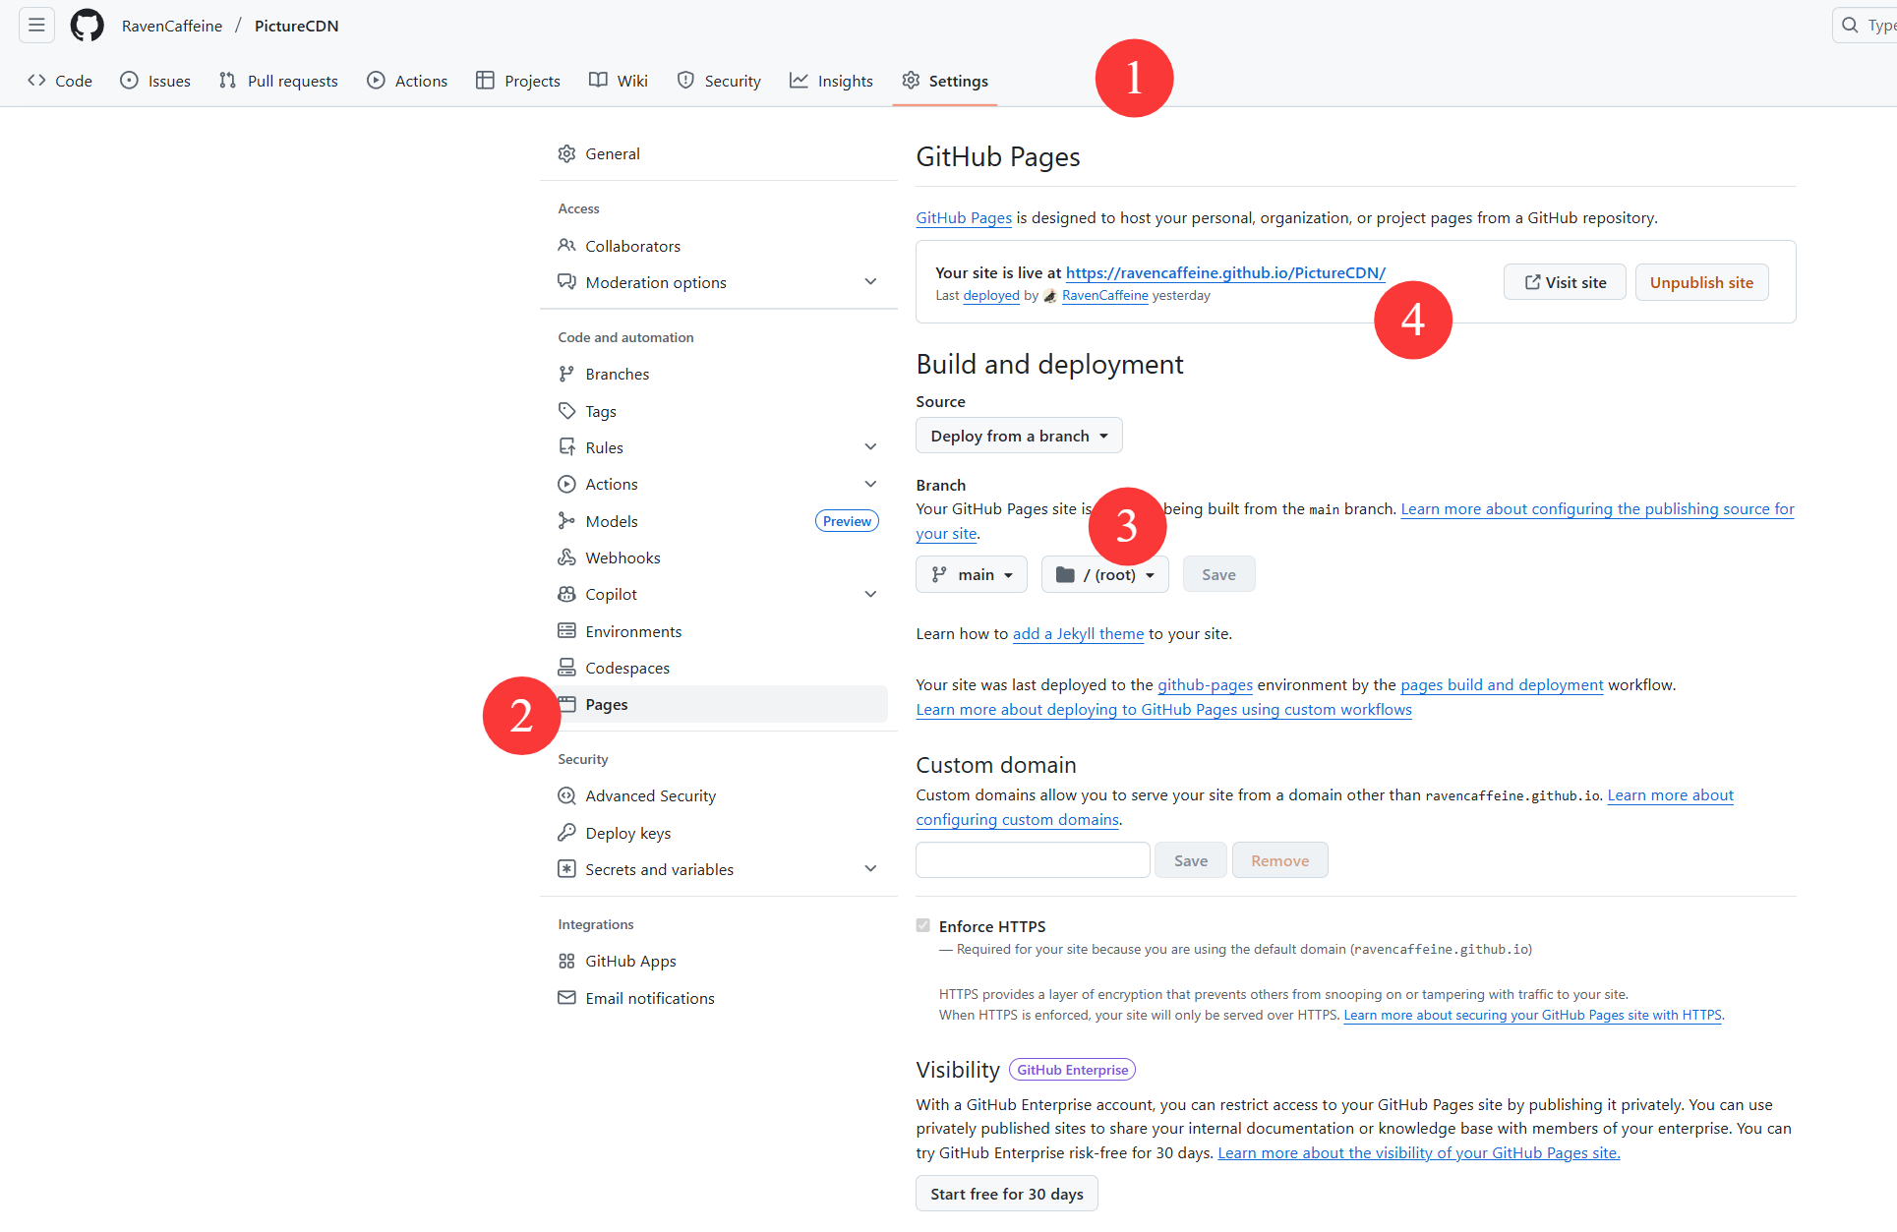The height and width of the screenshot is (1232, 1897).
Task: Open the hamburger navigation menu
Action: (x=36, y=26)
